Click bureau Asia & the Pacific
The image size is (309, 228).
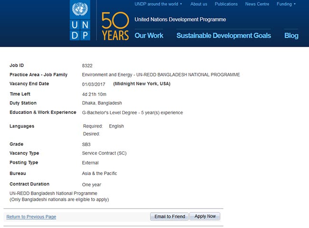[x=99, y=173]
